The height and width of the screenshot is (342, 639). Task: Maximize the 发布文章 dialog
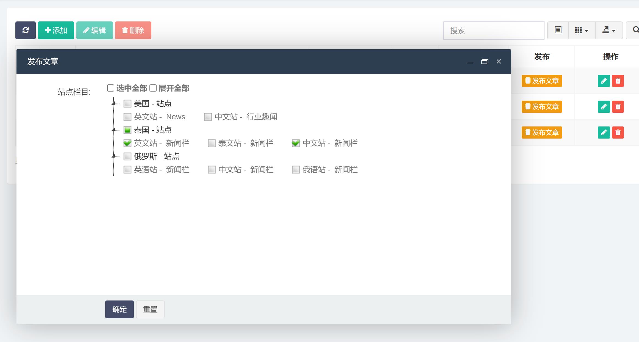[x=485, y=62]
